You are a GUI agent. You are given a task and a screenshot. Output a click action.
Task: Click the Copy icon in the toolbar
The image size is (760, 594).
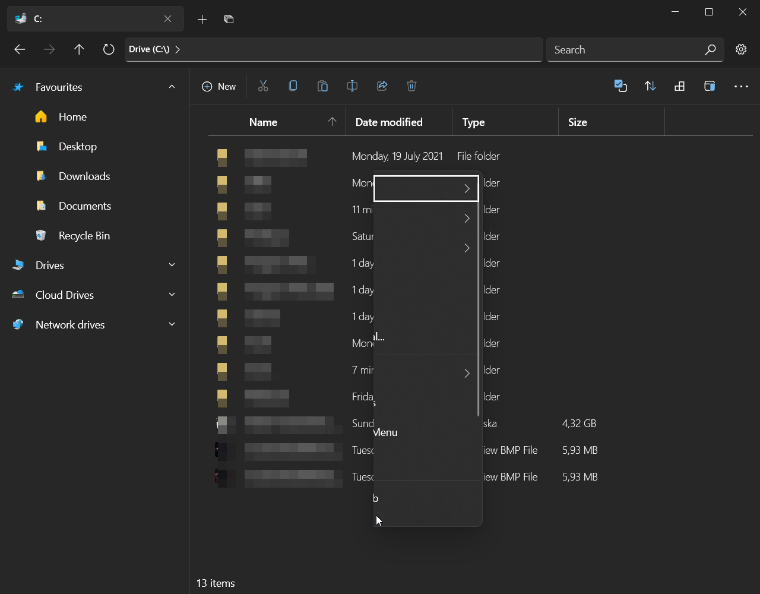pos(293,86)
